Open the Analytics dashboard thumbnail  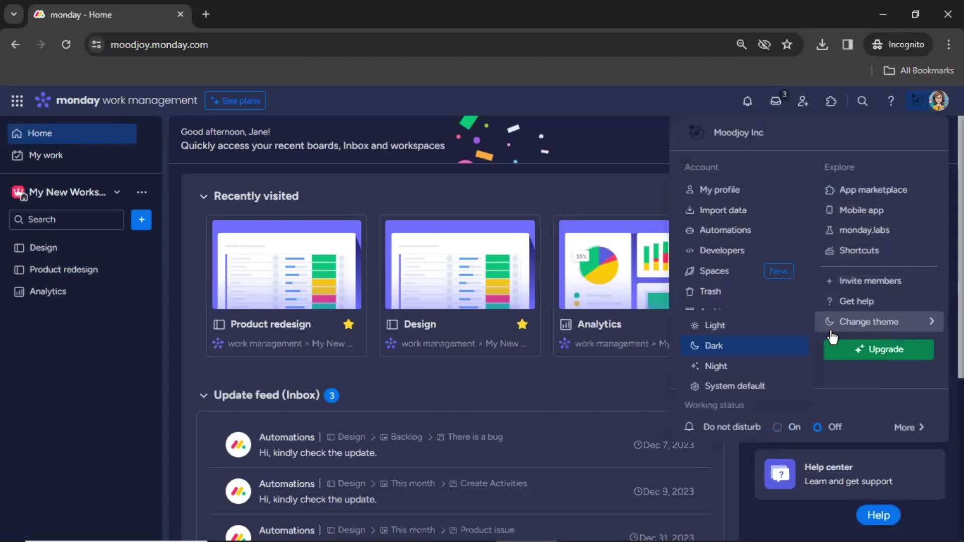pos(614,264)
